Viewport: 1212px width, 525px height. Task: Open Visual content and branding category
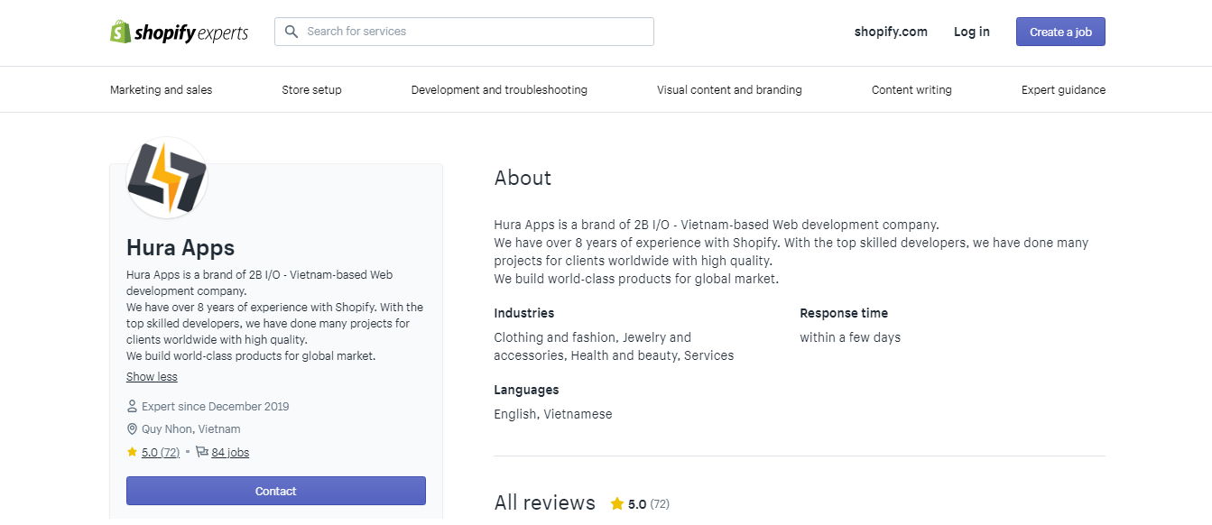[x=729, y=90]
